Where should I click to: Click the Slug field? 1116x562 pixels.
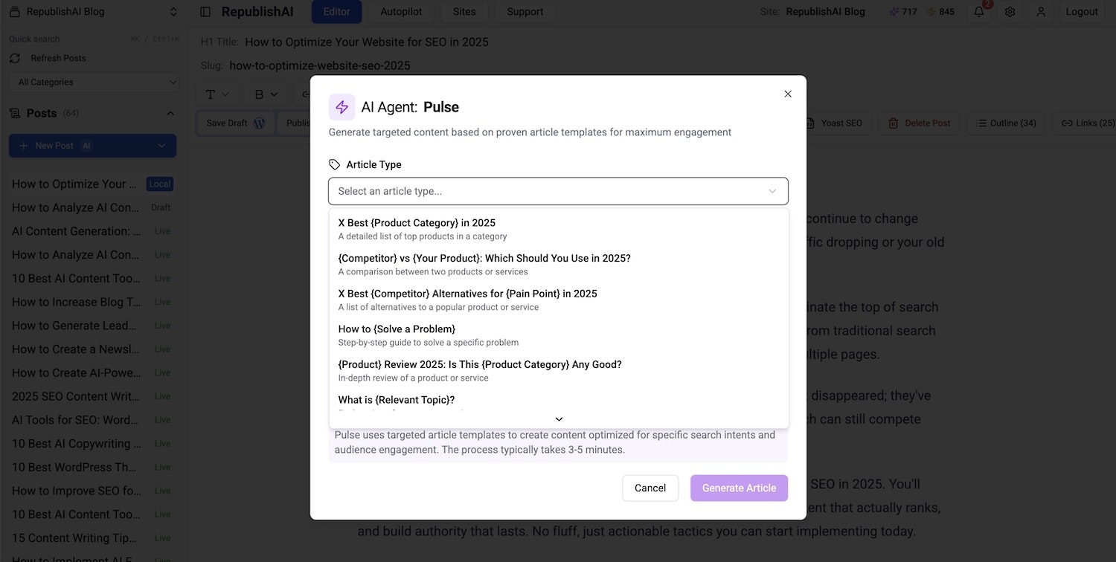coord(319,65)
